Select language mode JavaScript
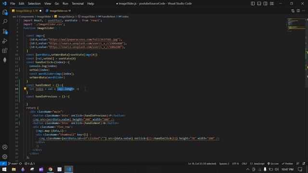The height and width of the screenshot is (173, 308). [257, 163]
